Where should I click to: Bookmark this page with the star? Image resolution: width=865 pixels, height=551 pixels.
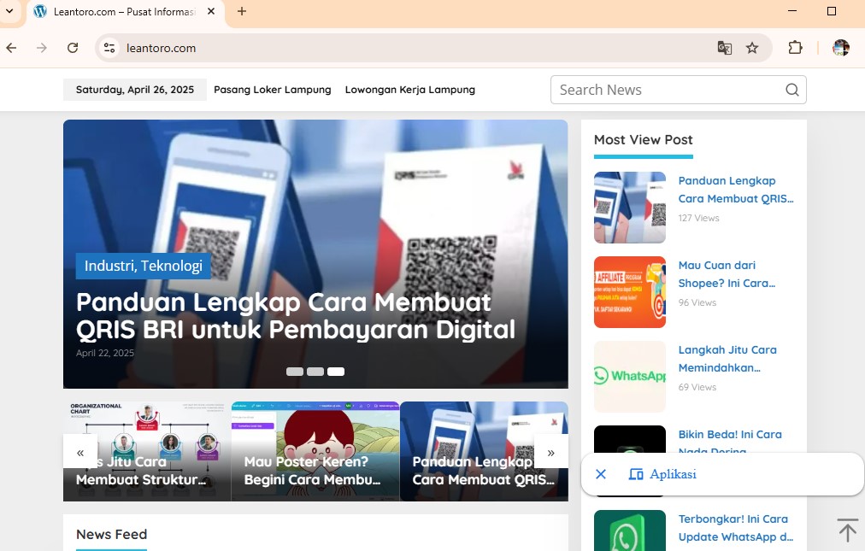coord(752,48)
